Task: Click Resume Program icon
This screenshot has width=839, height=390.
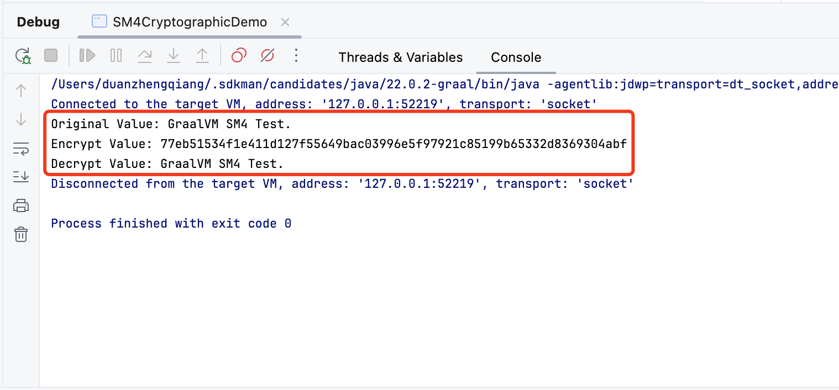Action: [87, 56]
